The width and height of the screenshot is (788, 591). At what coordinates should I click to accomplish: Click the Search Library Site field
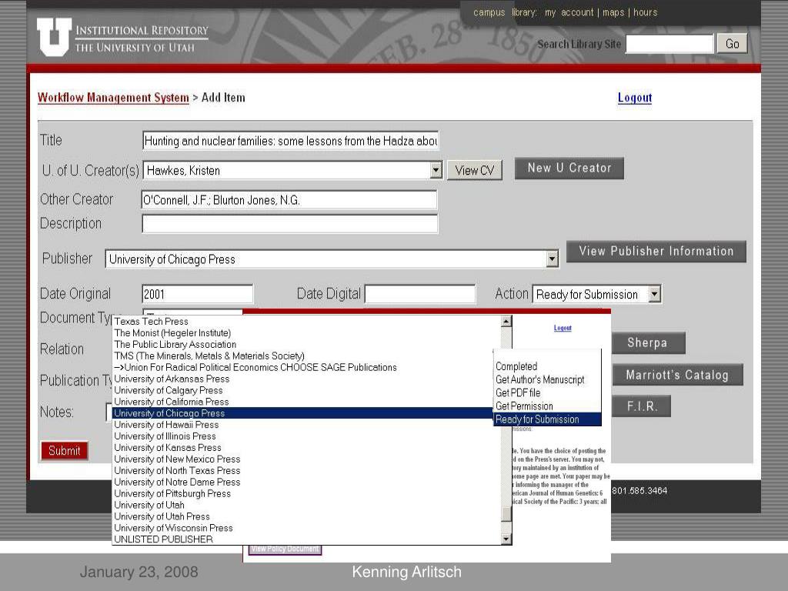(x=669, y=44)
